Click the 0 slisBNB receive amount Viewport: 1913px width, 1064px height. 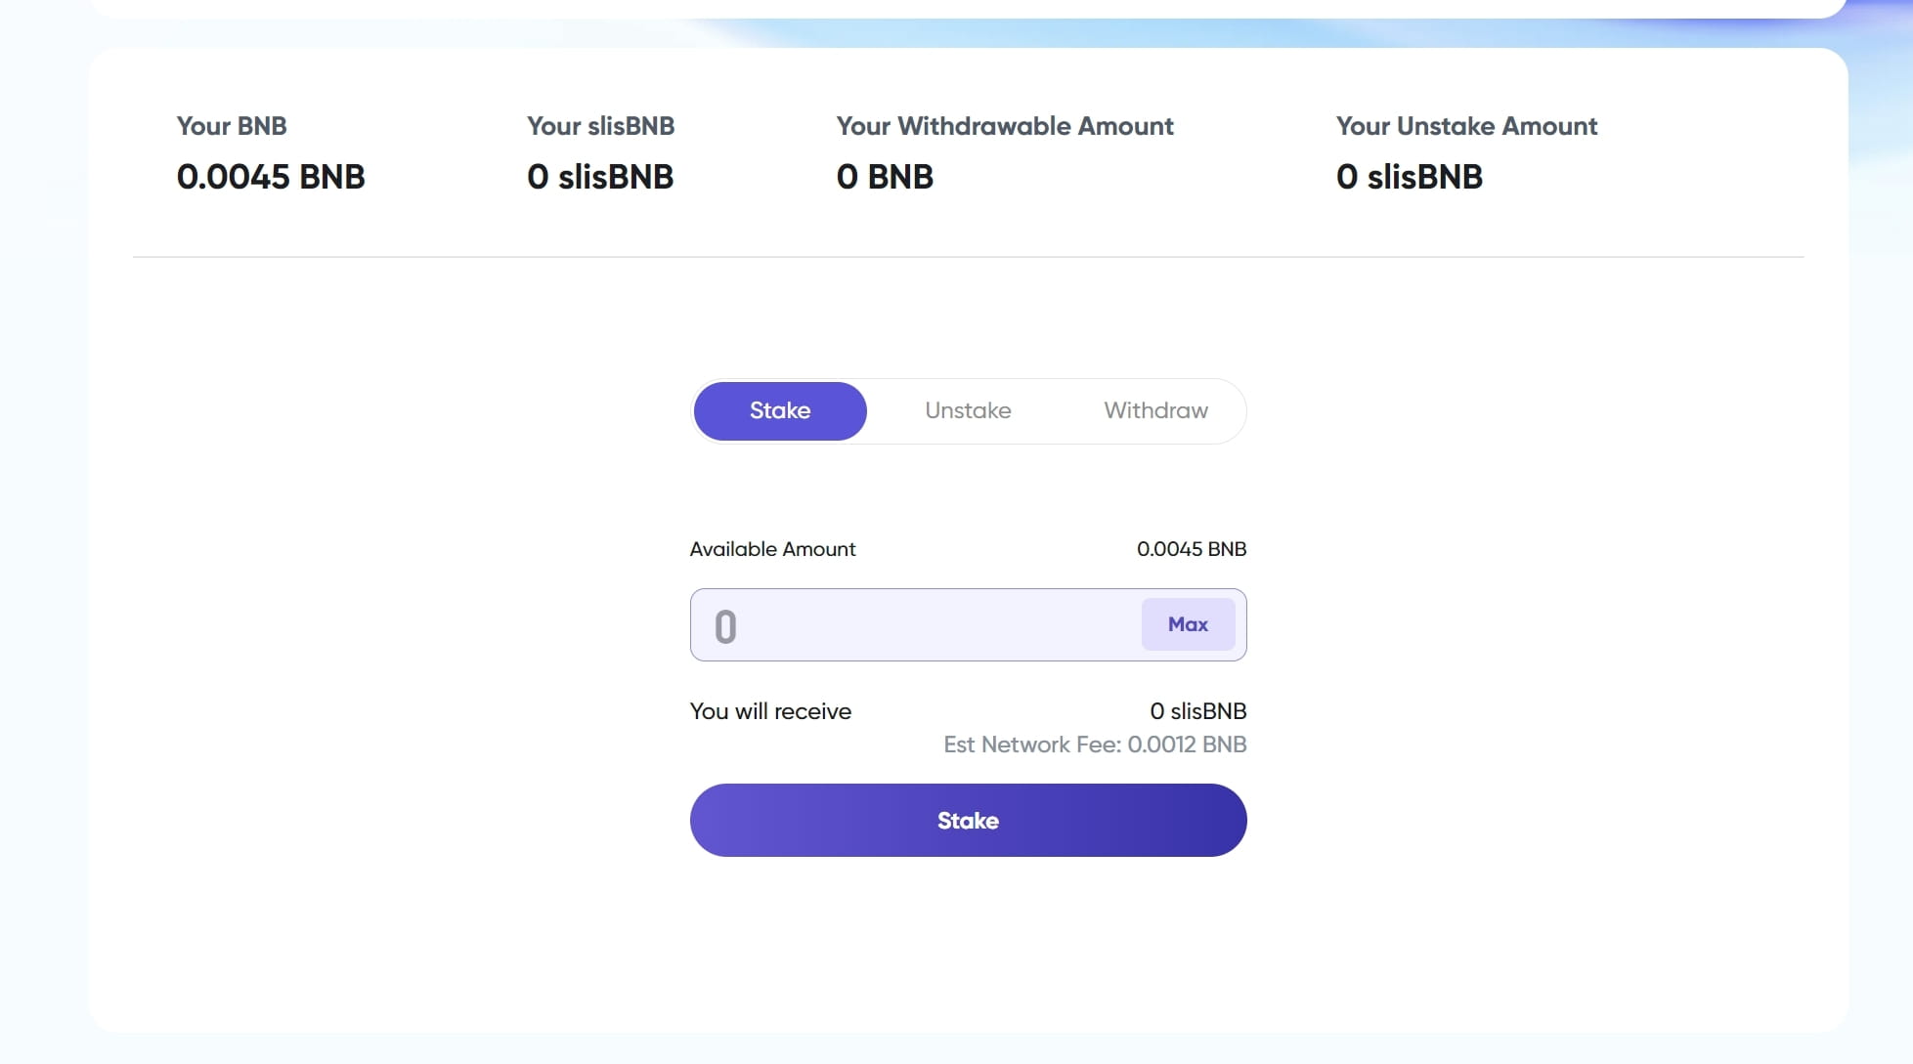coord(1197,711)
